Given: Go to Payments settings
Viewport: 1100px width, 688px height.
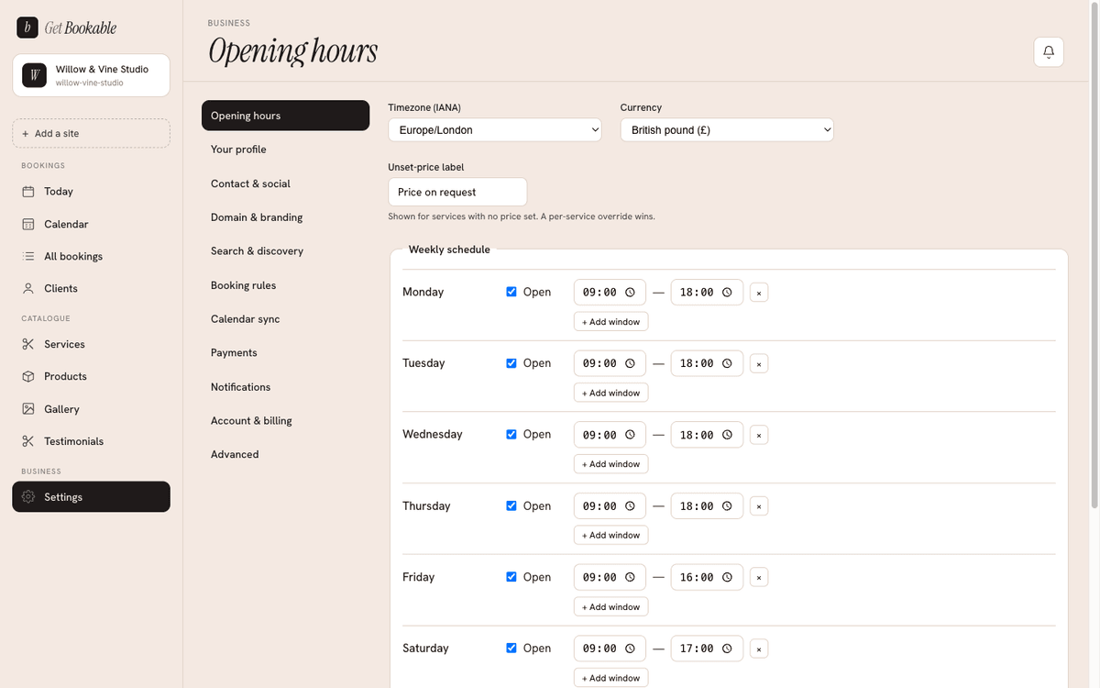Looking at the screenshot, I should [285, 353].
